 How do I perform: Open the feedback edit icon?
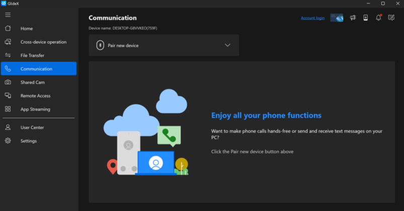[x=391, y=18]
